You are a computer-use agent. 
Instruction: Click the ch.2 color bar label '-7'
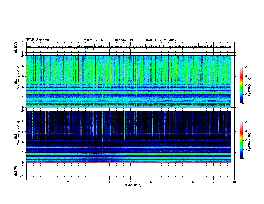tap(246, 159)
